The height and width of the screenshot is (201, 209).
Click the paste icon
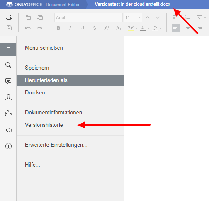point(40,17)
